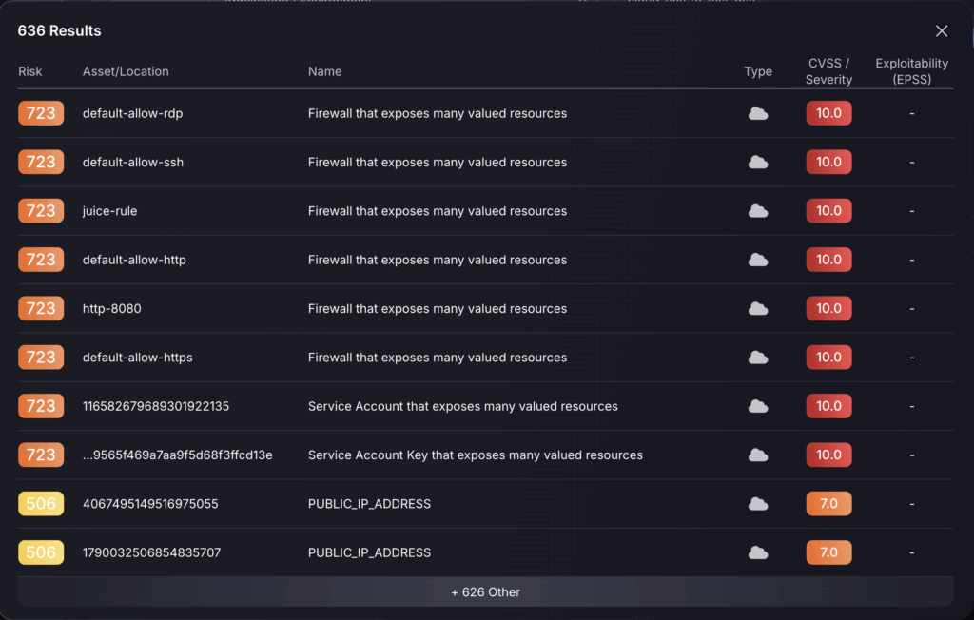The width and height of the screenshot is (974, 620).
Task: Click cloud type icon for default-allow-ssh row
Action: [758, 163]
